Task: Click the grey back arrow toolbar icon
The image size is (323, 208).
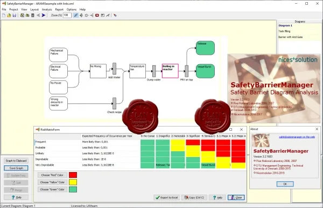Action: tap(38, 16)
